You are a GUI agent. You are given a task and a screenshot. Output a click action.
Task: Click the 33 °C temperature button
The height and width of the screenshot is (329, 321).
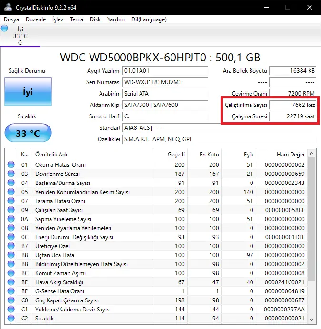[x=28, y=133]
